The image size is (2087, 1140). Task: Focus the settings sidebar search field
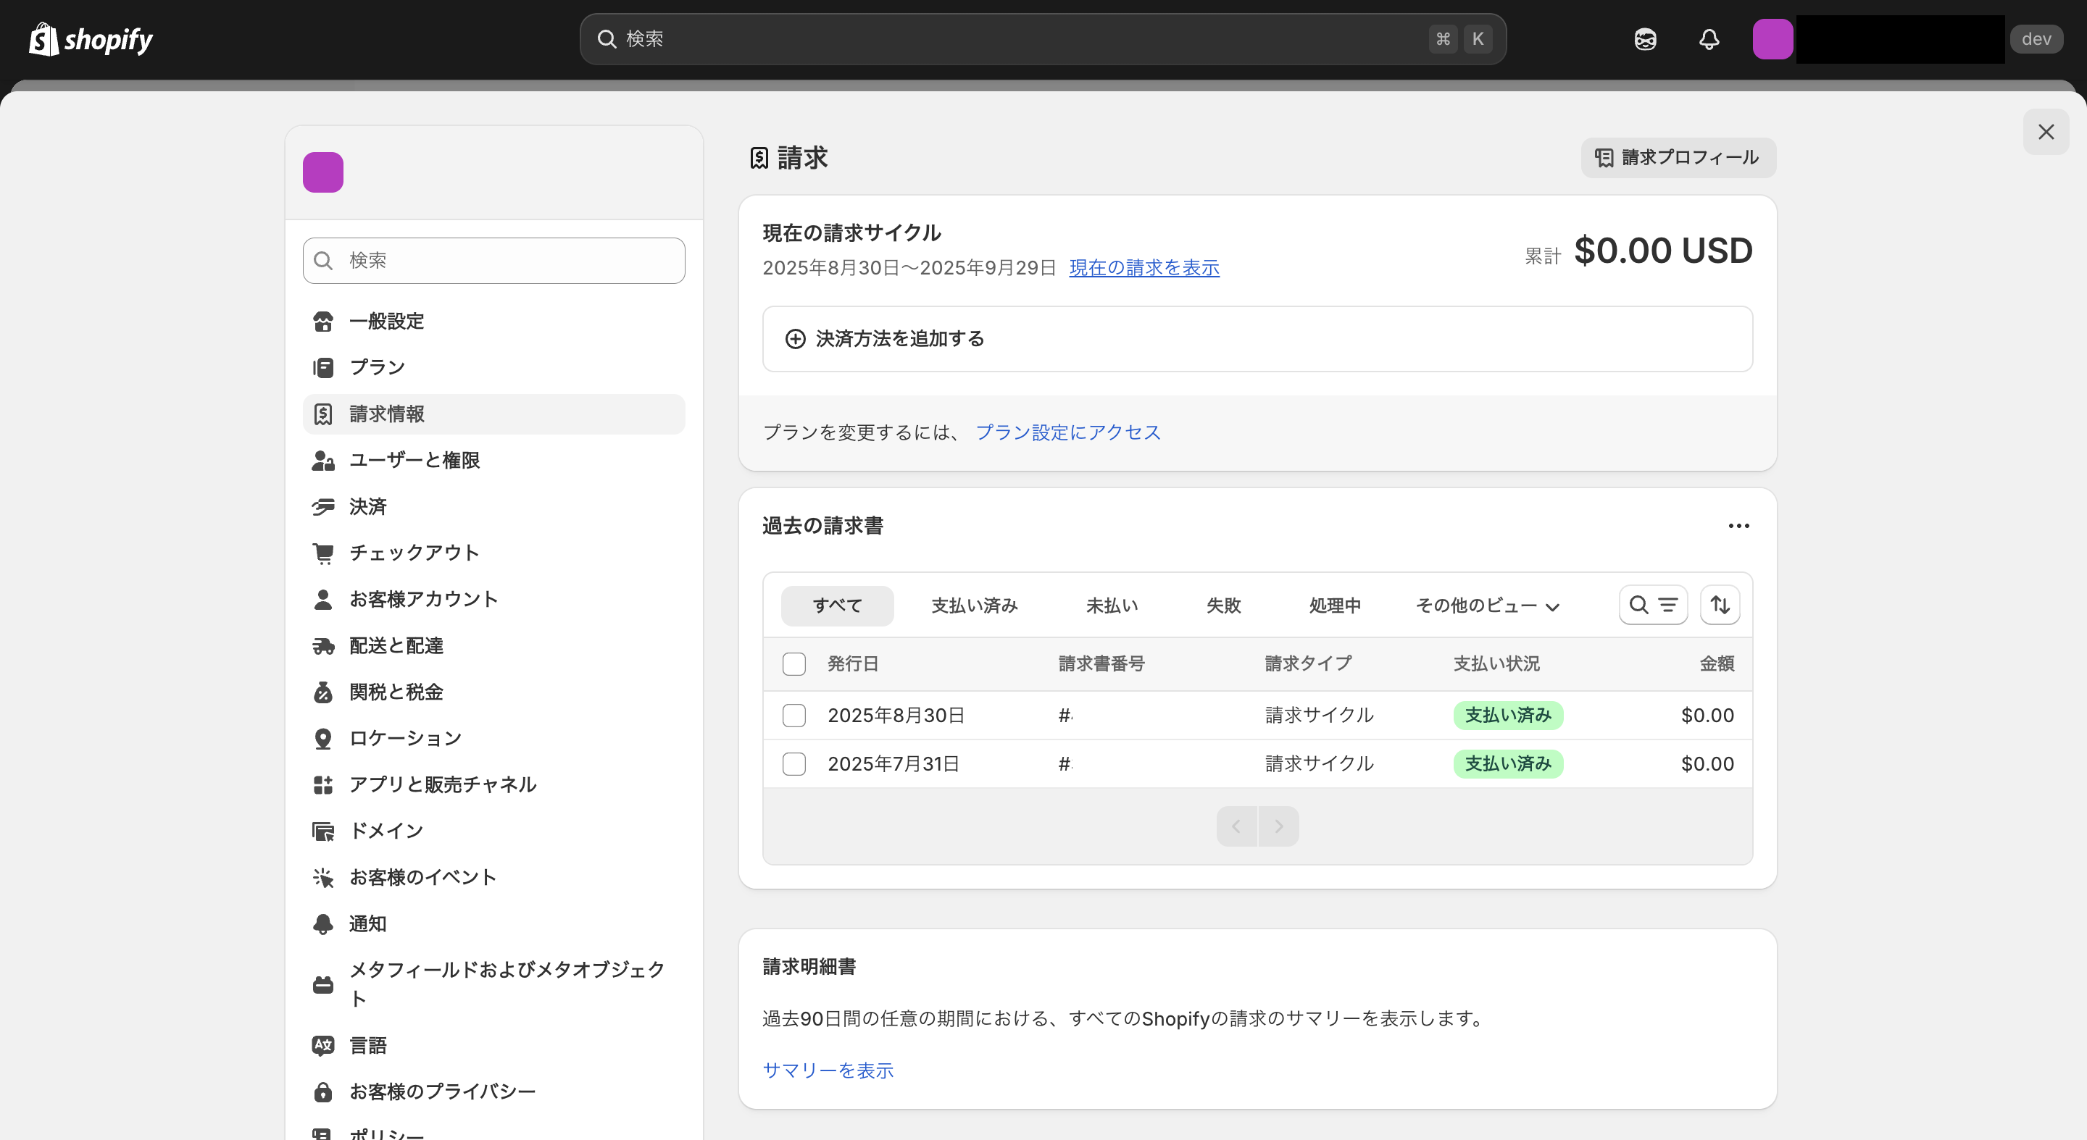tap(493, 261)
